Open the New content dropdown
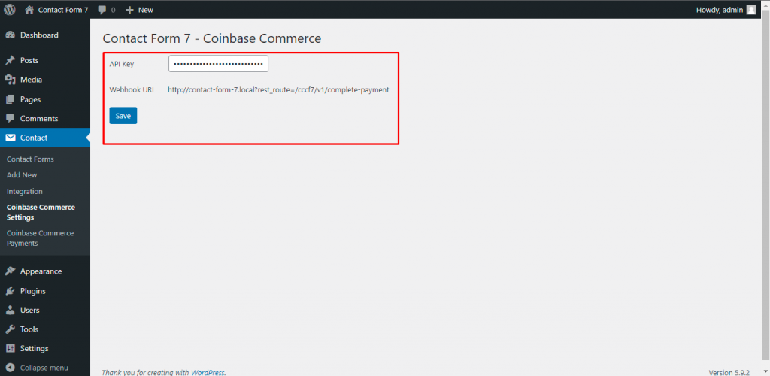 [139, 10]
